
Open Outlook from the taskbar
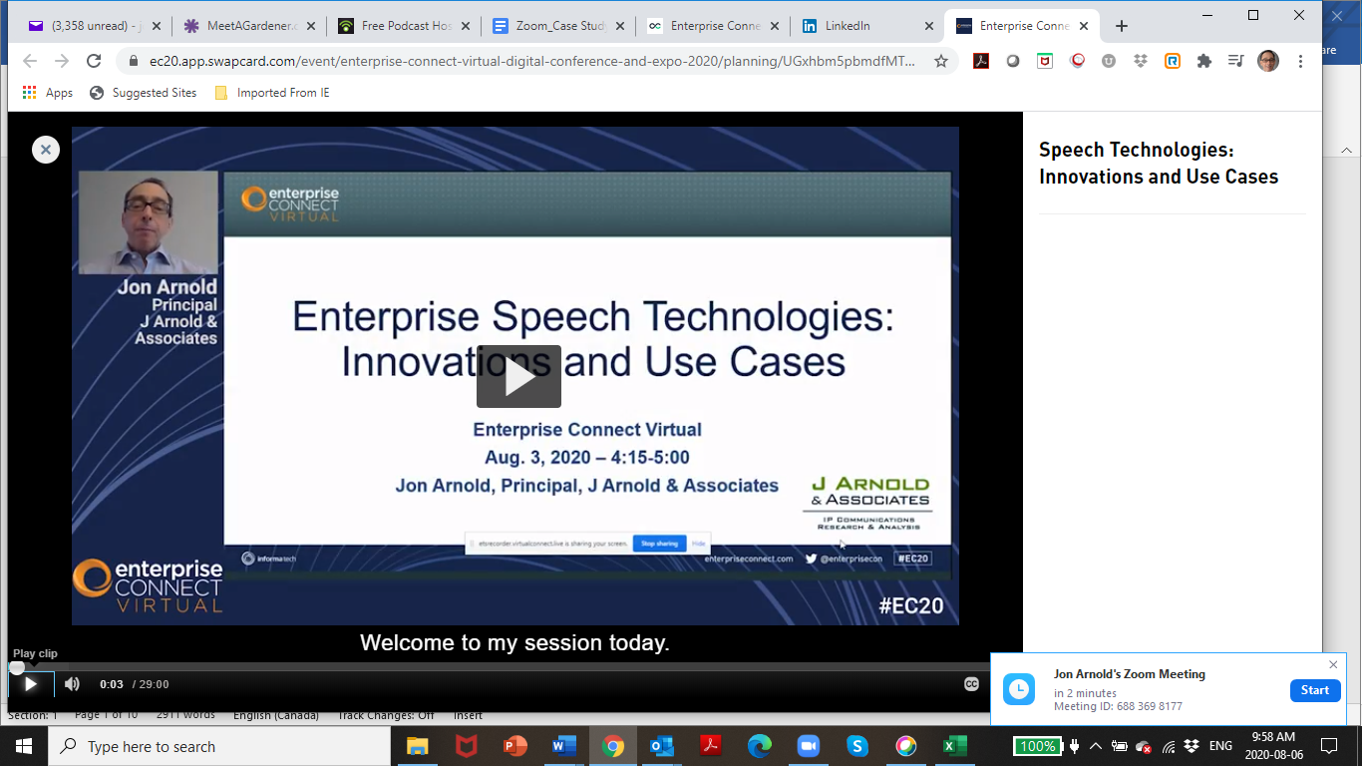[x=661, y=746]
